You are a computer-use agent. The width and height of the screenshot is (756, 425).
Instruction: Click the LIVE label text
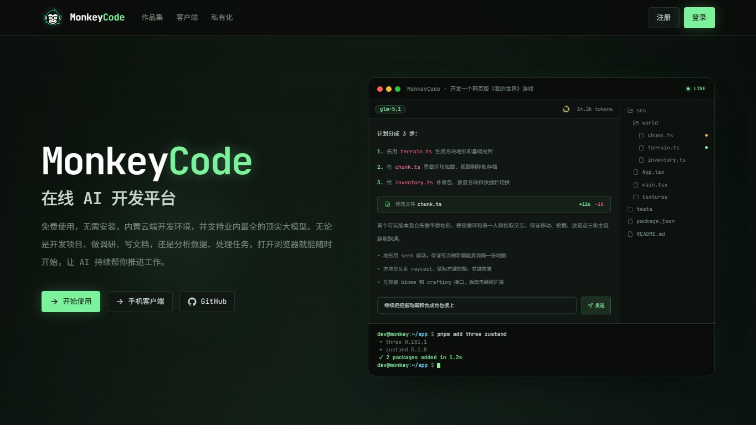(700, 89)
